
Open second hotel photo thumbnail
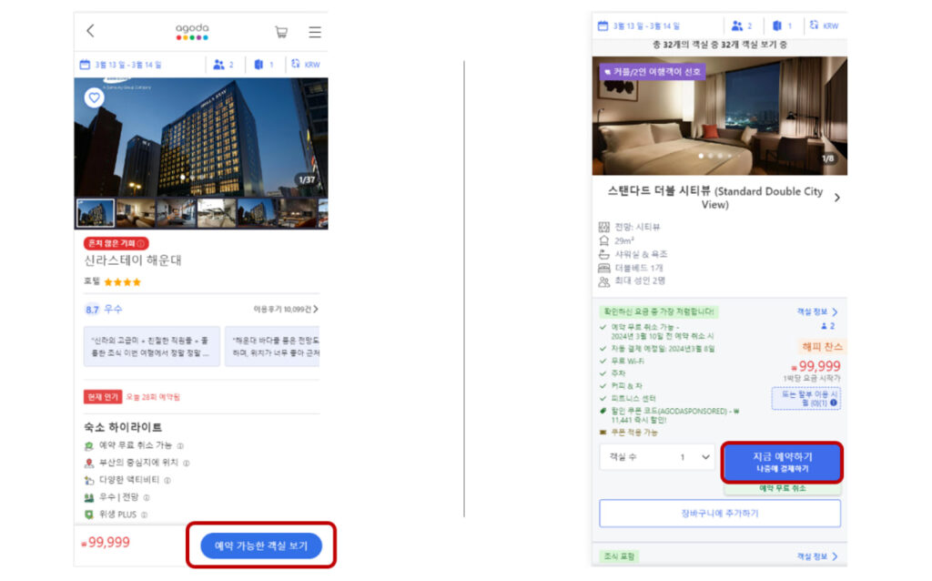(x=135, y=213)
